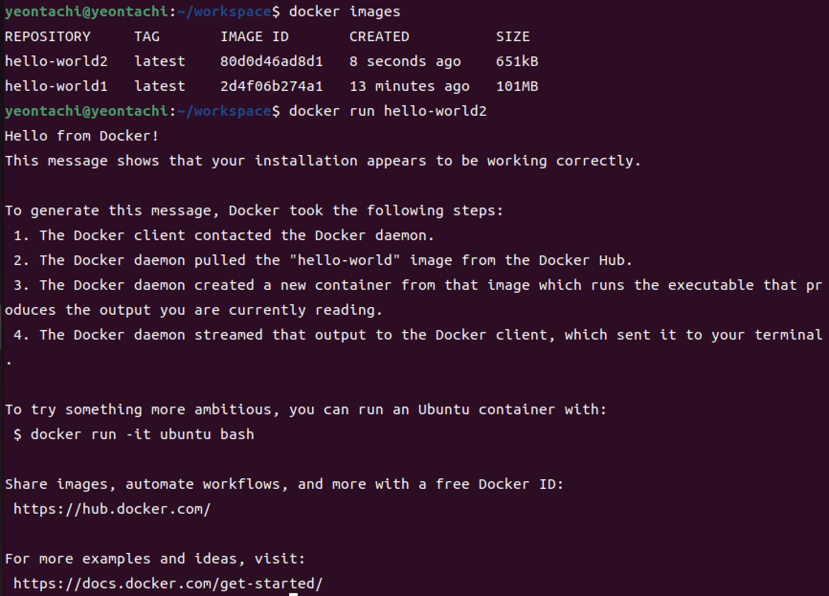Click the hello-world2 repository name in table
The height and width of the screenshot is (596, 829).
pyautogui.click(x=56, y=61)
